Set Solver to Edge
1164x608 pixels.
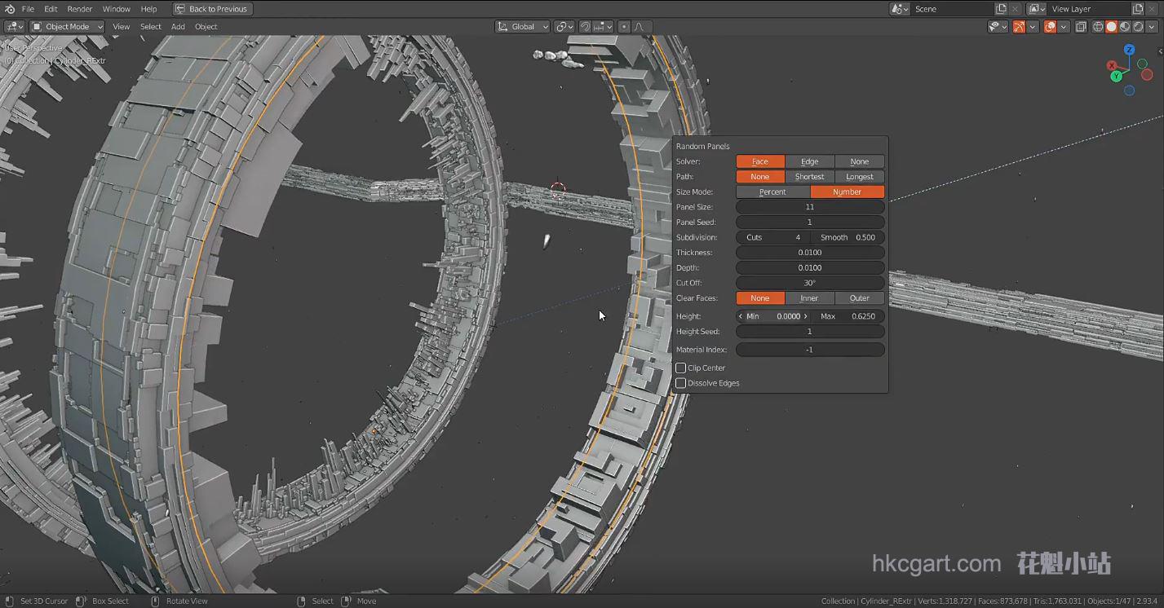[809, 161]
